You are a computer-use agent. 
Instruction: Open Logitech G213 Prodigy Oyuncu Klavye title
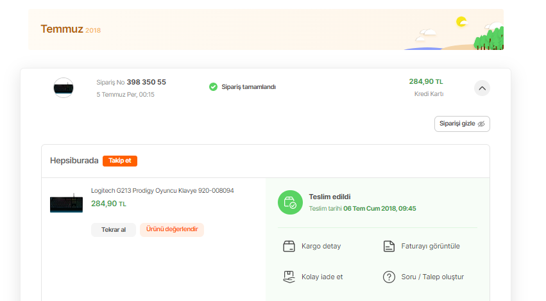162,190
